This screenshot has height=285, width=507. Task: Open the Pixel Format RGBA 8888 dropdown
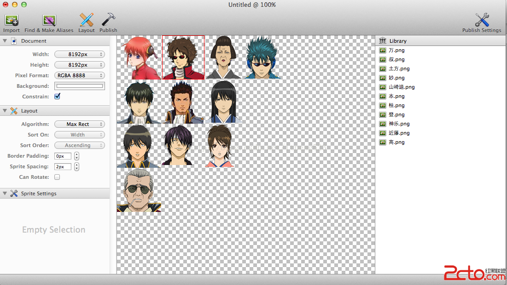click(79, 75)
